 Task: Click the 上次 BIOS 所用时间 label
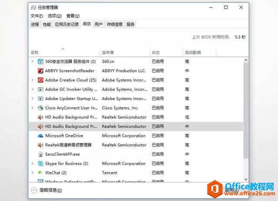[x=211, y=37]
